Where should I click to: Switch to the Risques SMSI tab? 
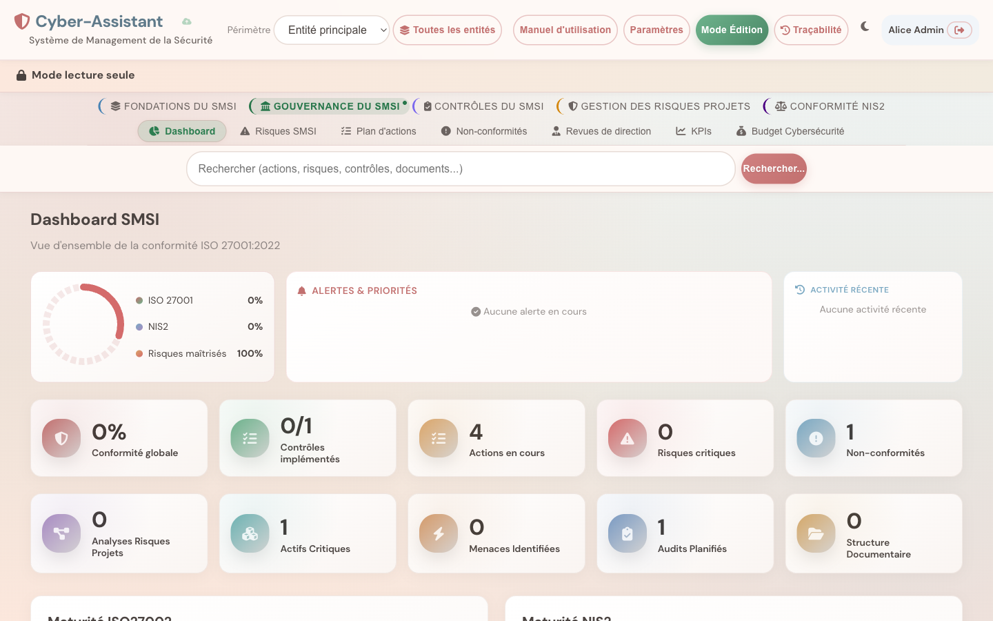point(278,131)
